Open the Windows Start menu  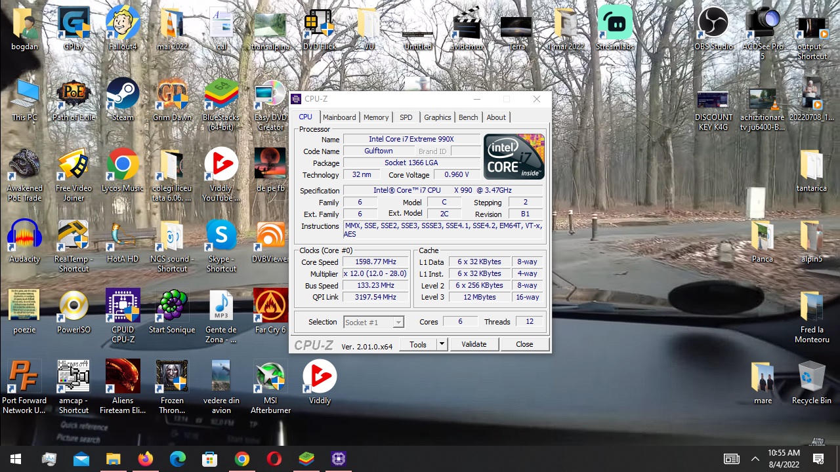pyautogui.click(x=16, y=459)
